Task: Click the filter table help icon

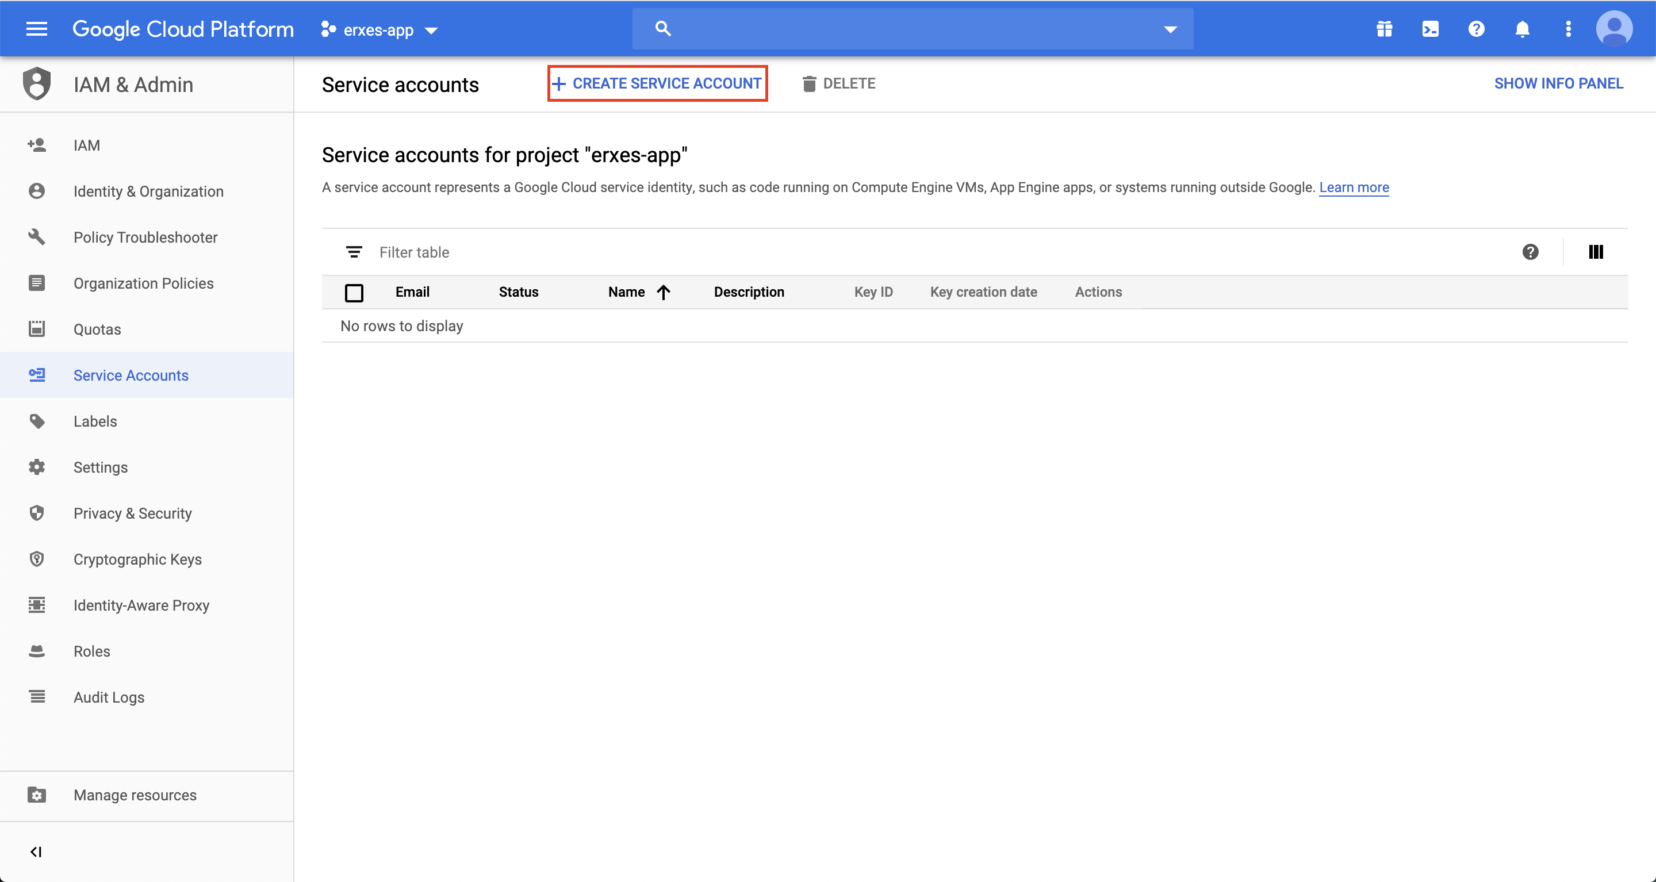Action: coord(1530,252)
